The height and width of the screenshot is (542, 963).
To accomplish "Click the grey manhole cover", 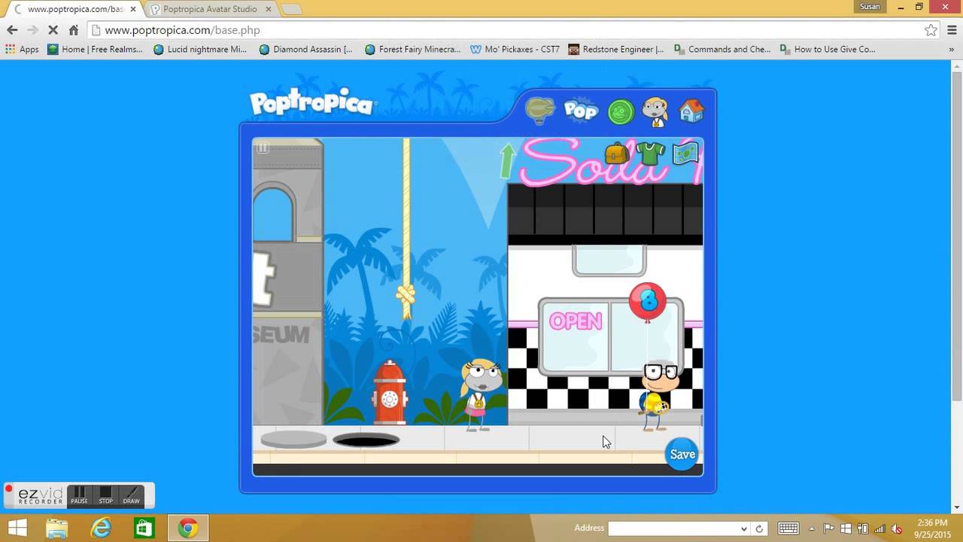I will pyautogui.click(x=293, y=439).
